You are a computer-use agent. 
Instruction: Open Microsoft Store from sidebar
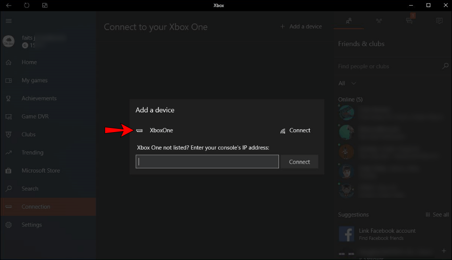[41, 171]
